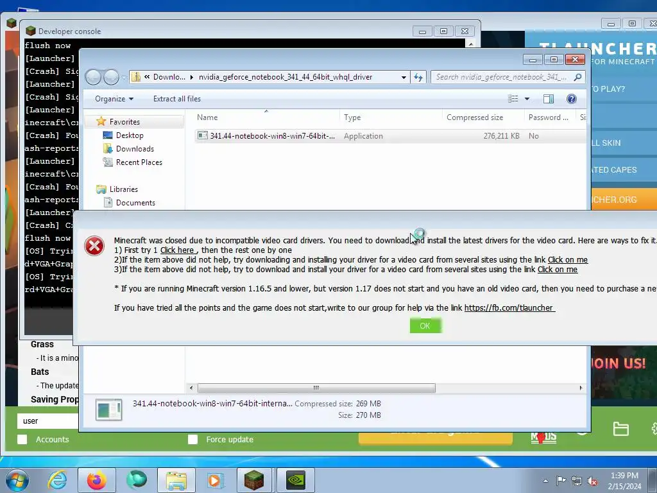This screenshot has width=657, height=493.
Task: Click the Change your view icon
Action: click(x=513, y=99)
